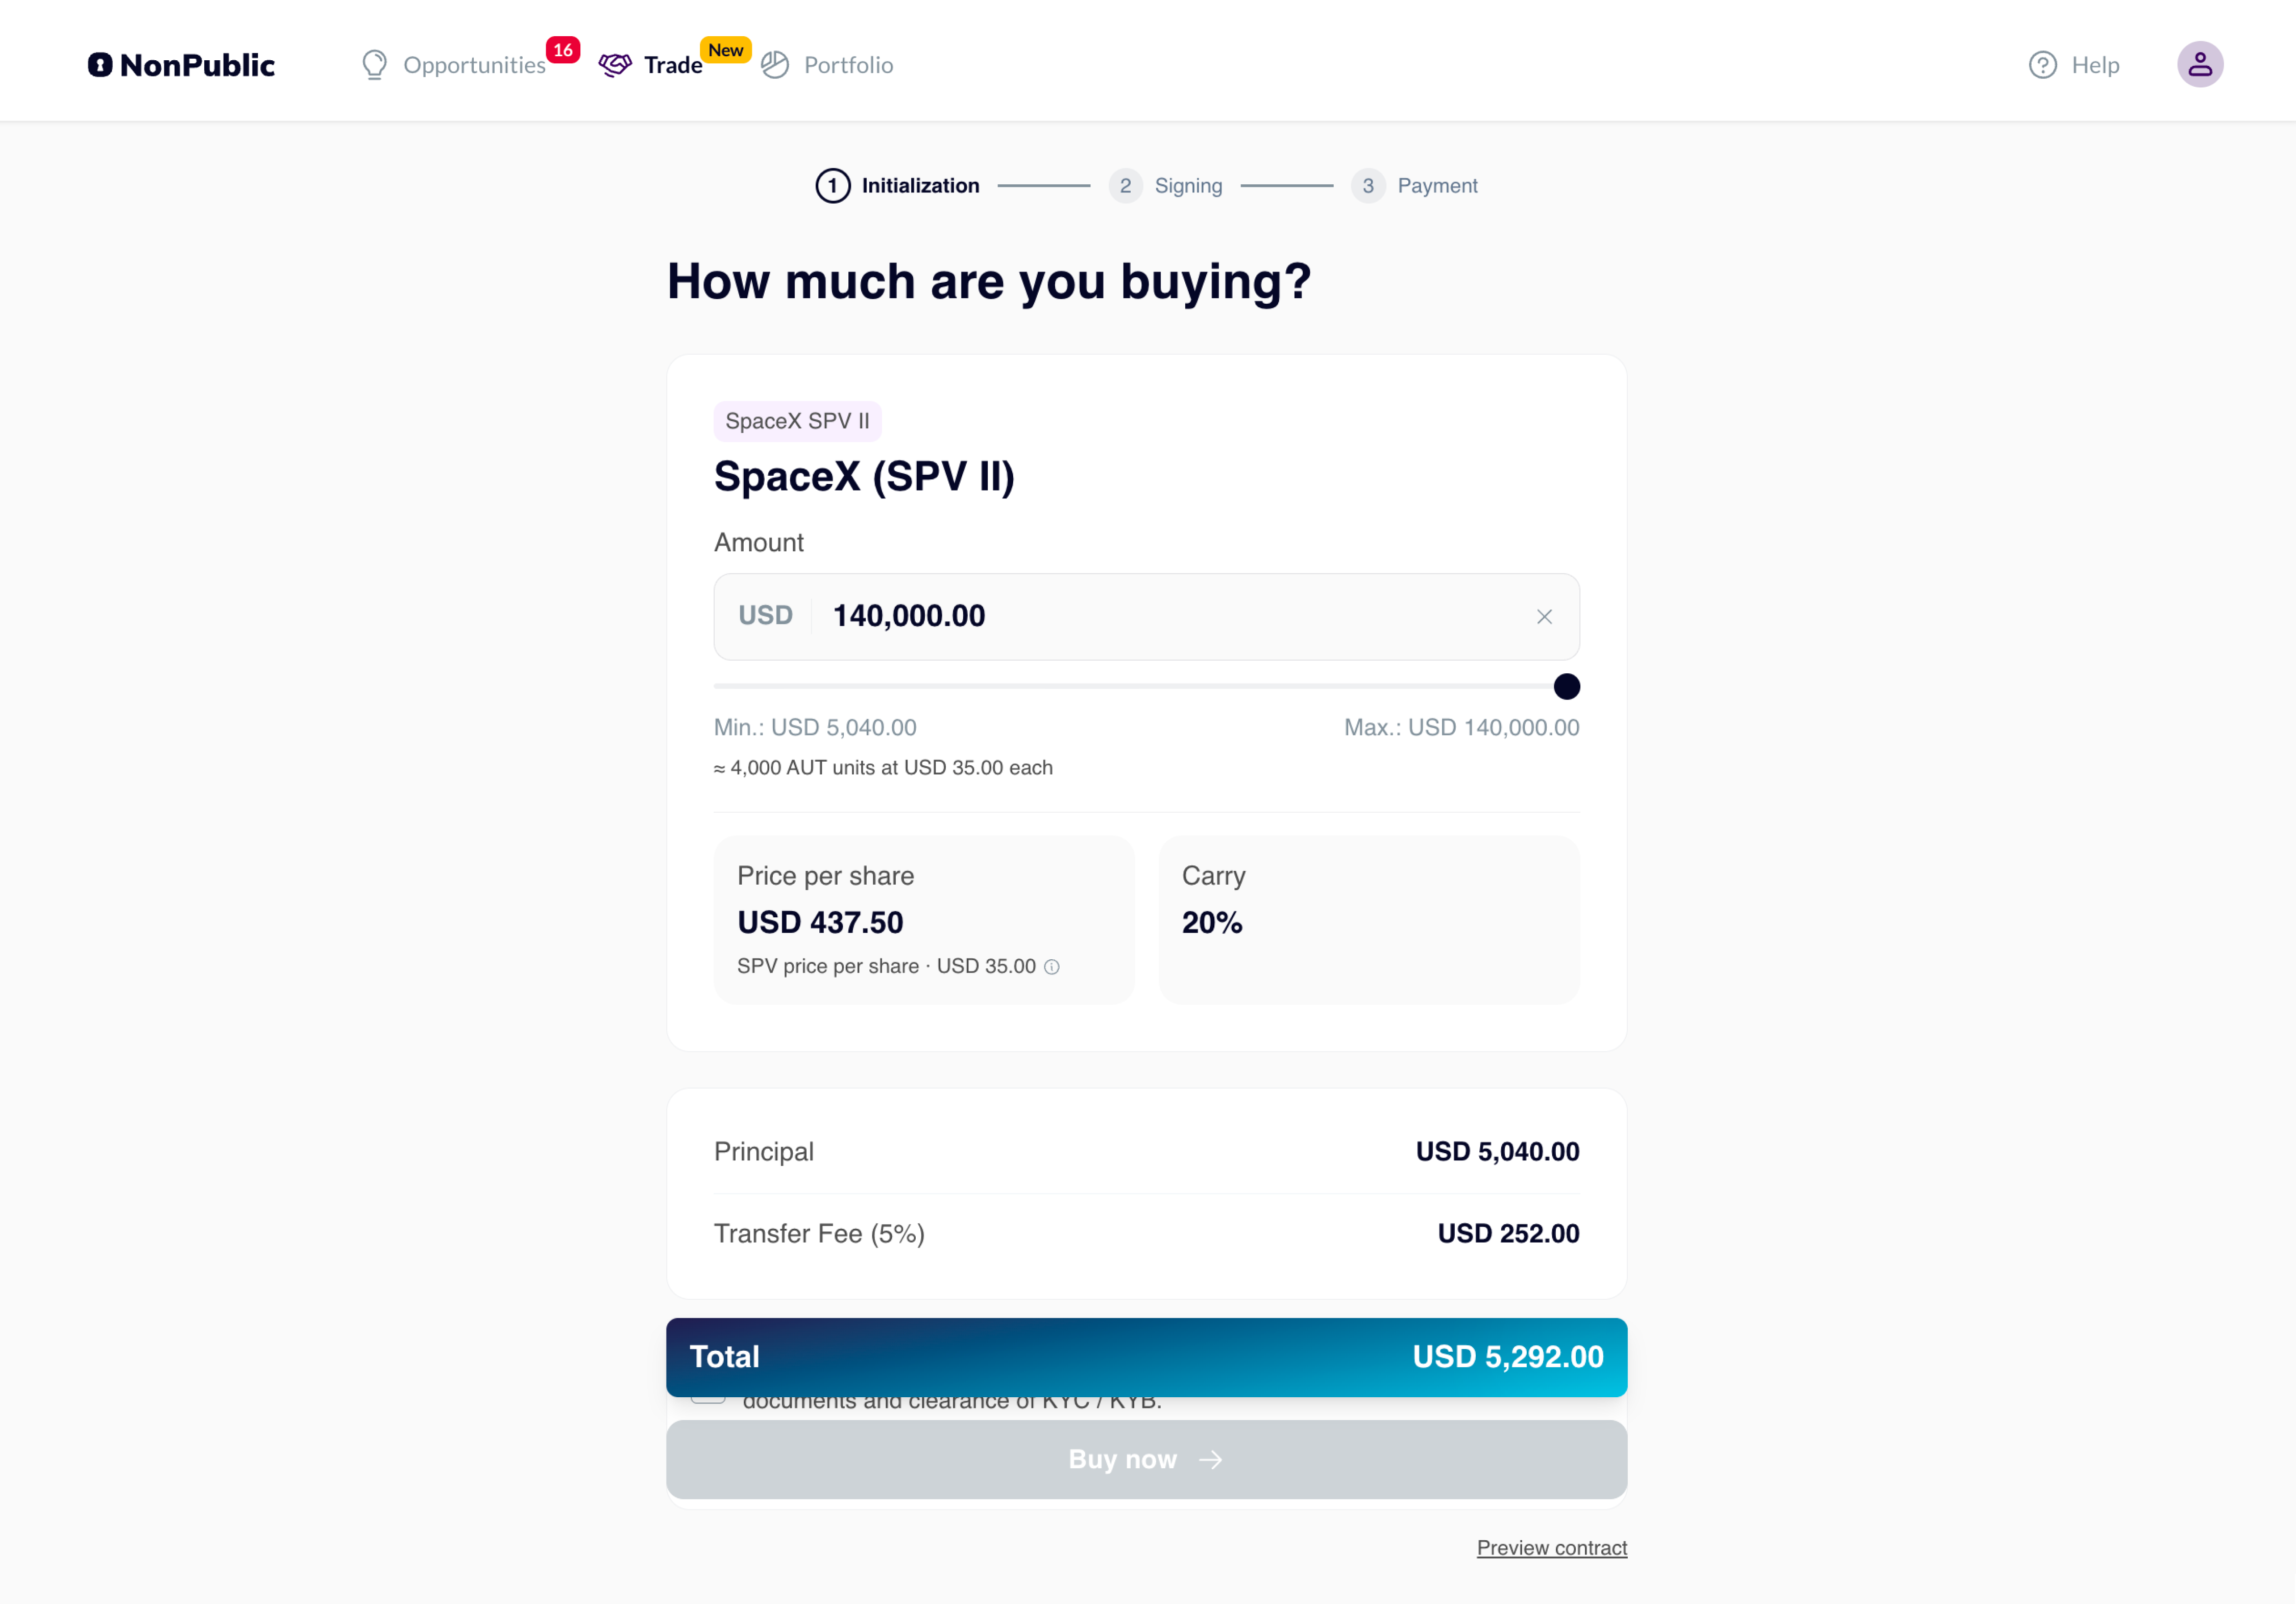The width and height of the screenshot is (2296, 1604).
Task: Click the Buy now button
Action: coord(1146,1459)
